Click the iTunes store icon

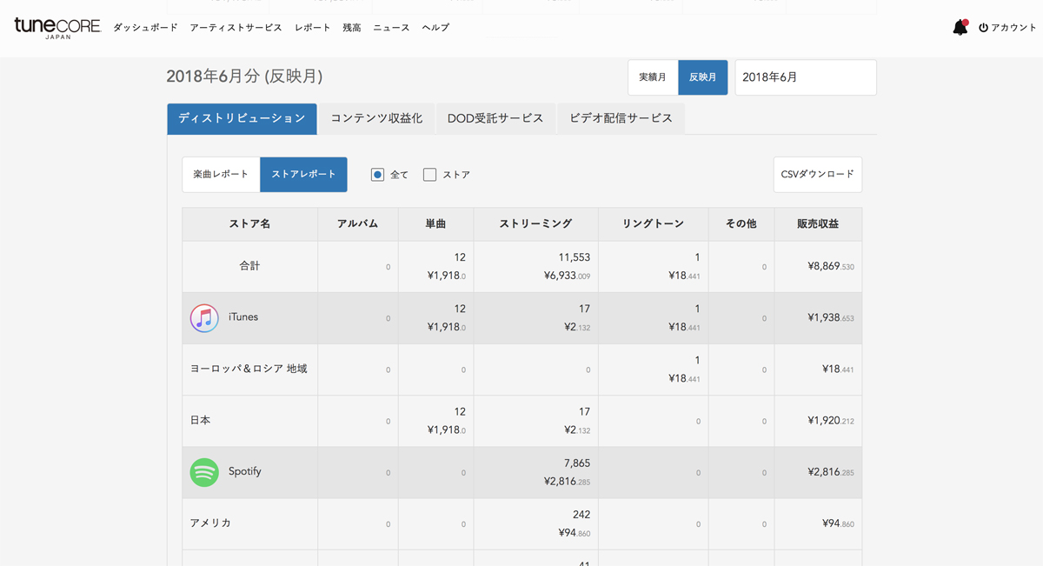pyautogui.click(x=204, y=318)
